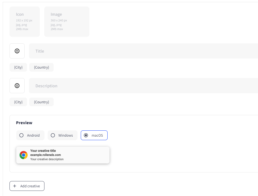
Task: Focus the Description input field
Action: 144,86
